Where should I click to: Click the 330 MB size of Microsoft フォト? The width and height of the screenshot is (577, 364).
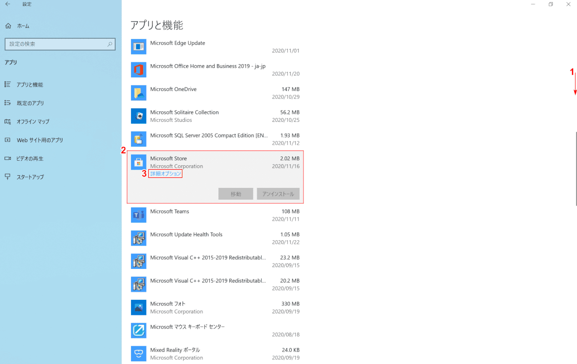(290, 304)
